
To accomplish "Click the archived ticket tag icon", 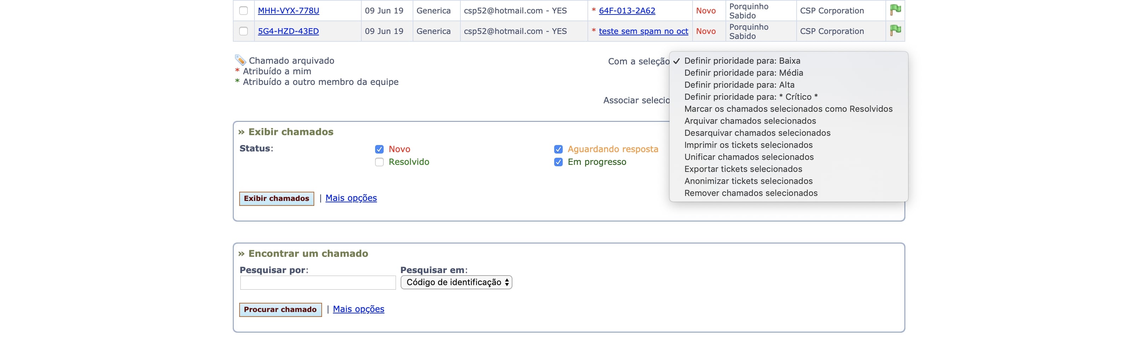I will point(240,60).
